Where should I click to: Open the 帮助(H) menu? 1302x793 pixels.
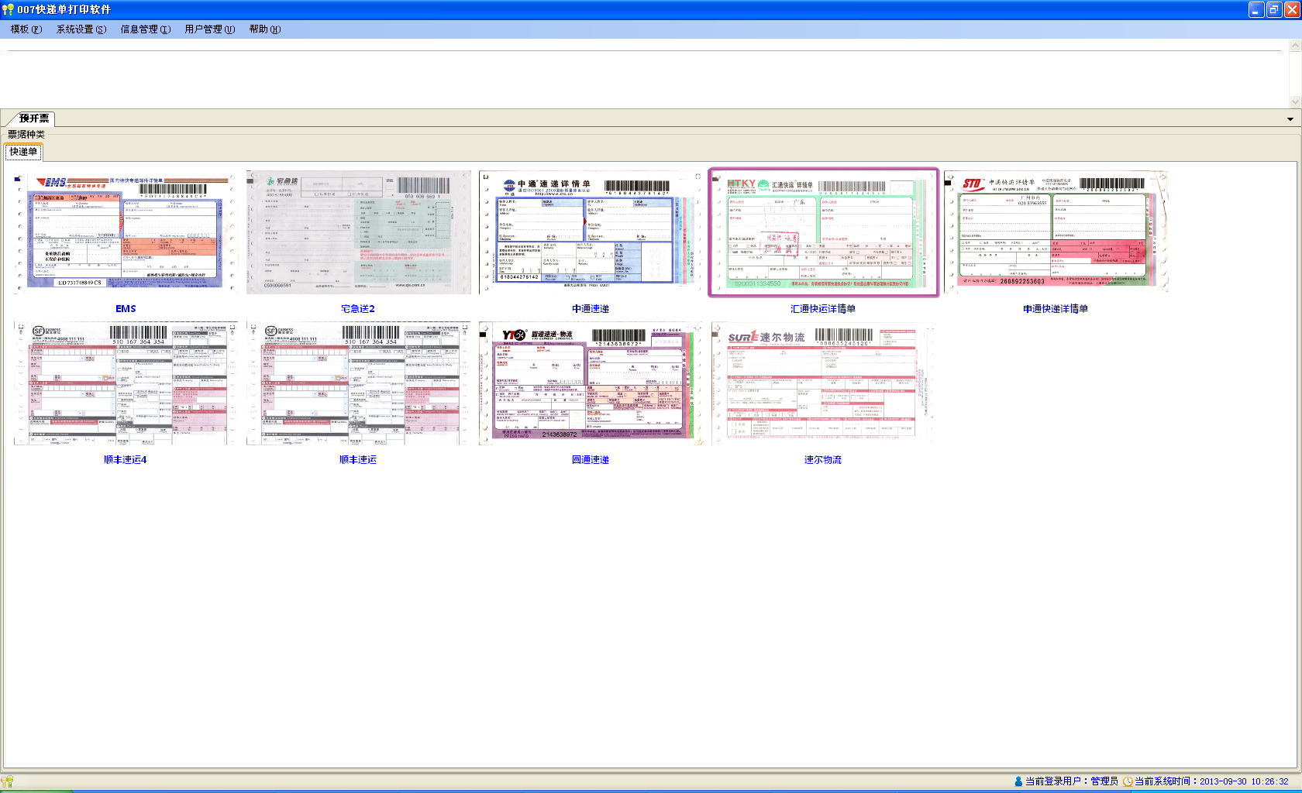pos(265,29)
